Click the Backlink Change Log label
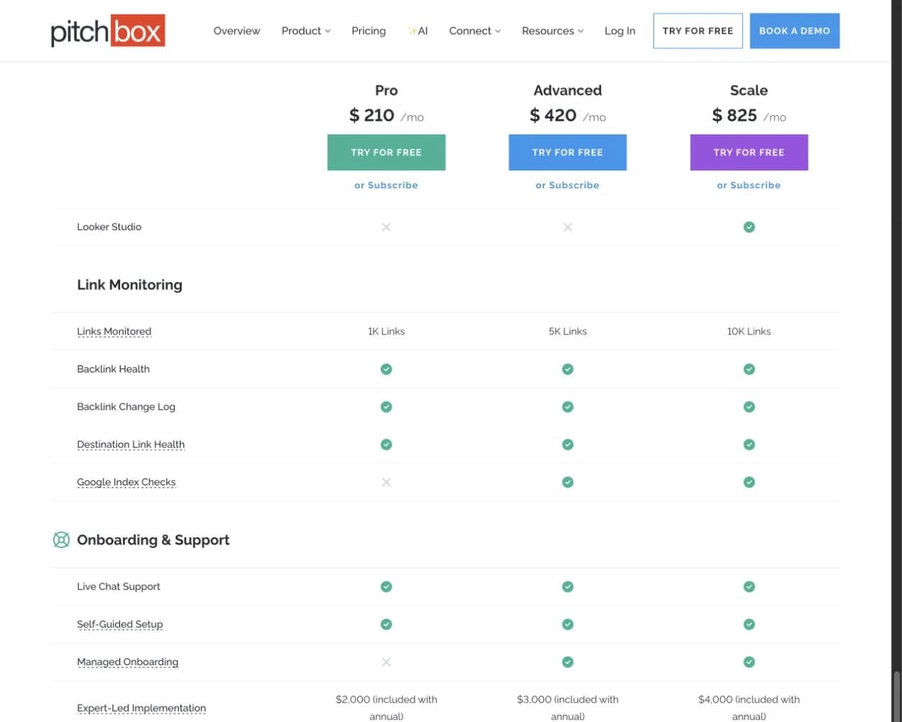 (126, 407)
